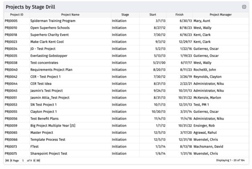Select CER Test Idea project
This screenshot has height=169, width=252.
[x=41, y=83]
